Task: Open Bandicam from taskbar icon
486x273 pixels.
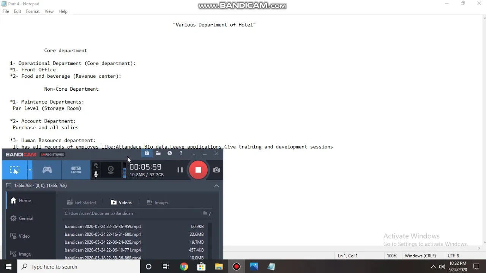Action: [x=236, y=267]
